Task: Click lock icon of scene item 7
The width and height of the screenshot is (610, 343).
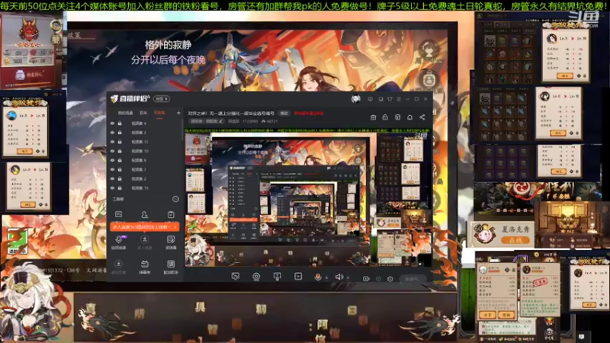Action: click(120, 169)
